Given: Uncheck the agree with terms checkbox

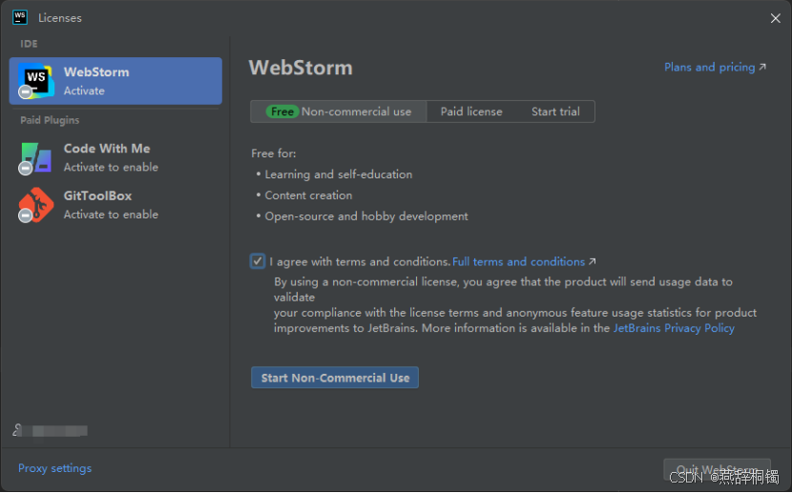Looking at the screenshot, I should click(257, 261).
